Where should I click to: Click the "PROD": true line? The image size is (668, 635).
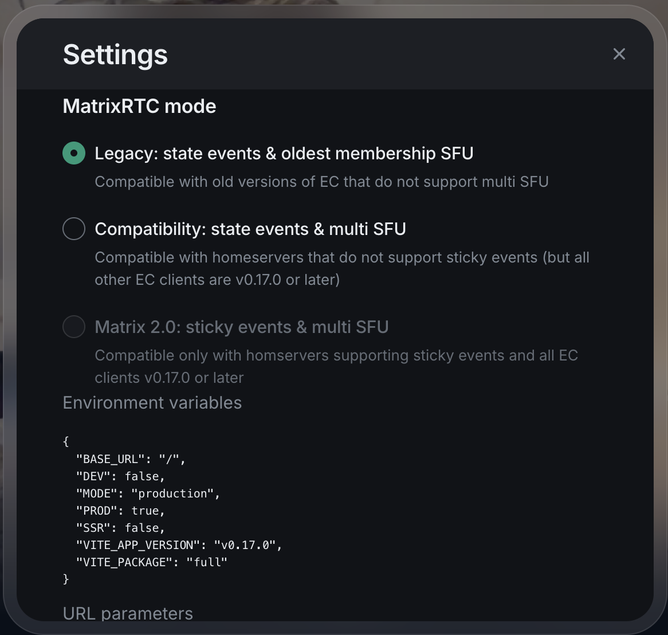coord(120,511)
